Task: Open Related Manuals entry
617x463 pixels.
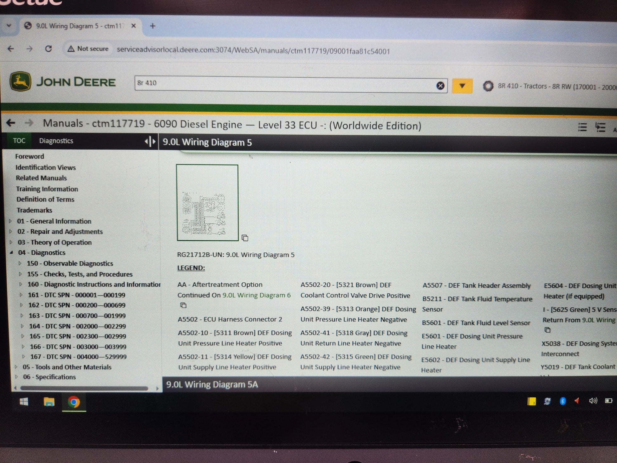Action: 41,178
